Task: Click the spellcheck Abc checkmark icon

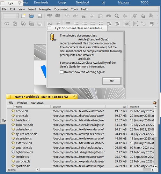Action: click(49, 16)
